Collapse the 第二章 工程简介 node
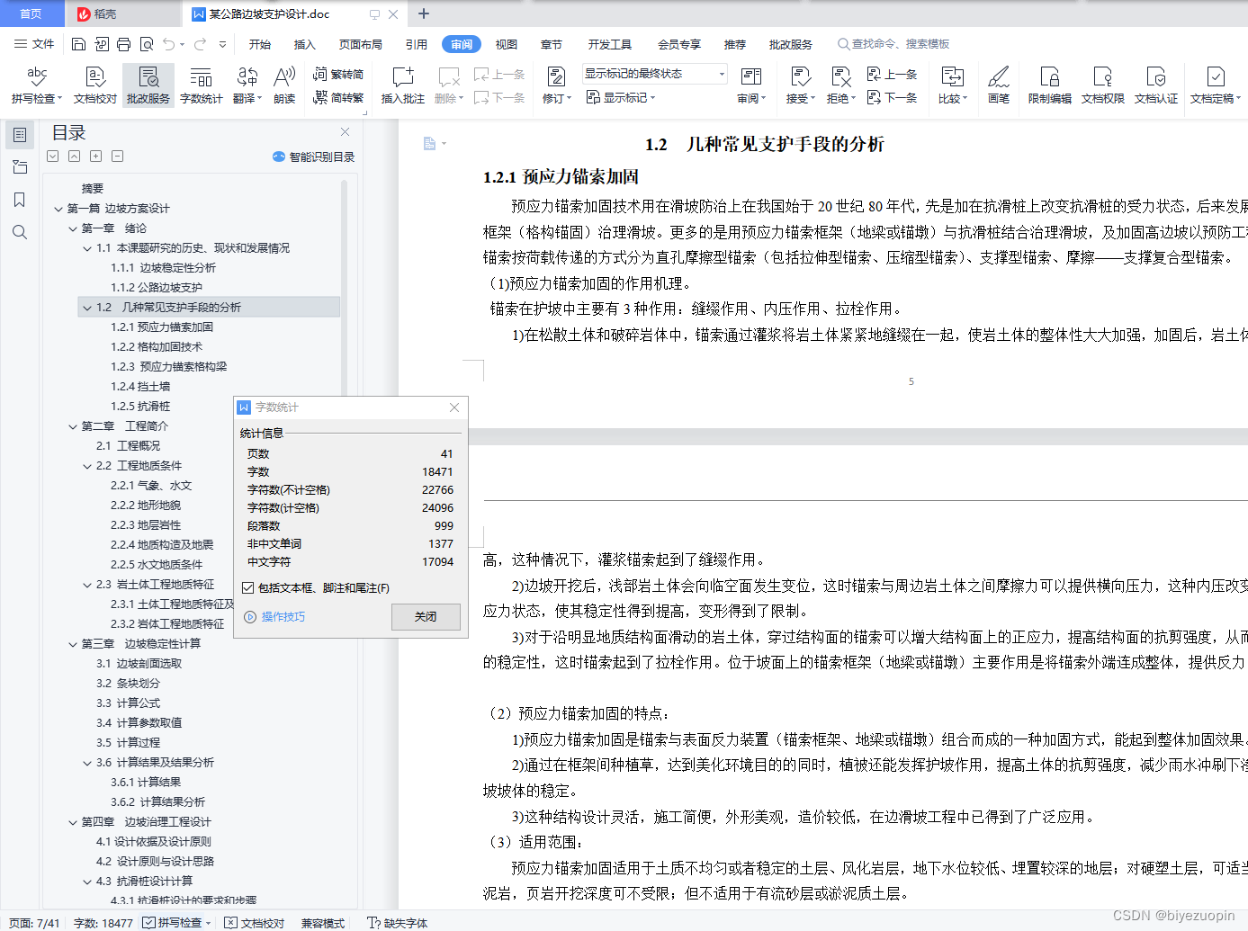Screen dimensions: 1248x931 [x=73, y=426]
